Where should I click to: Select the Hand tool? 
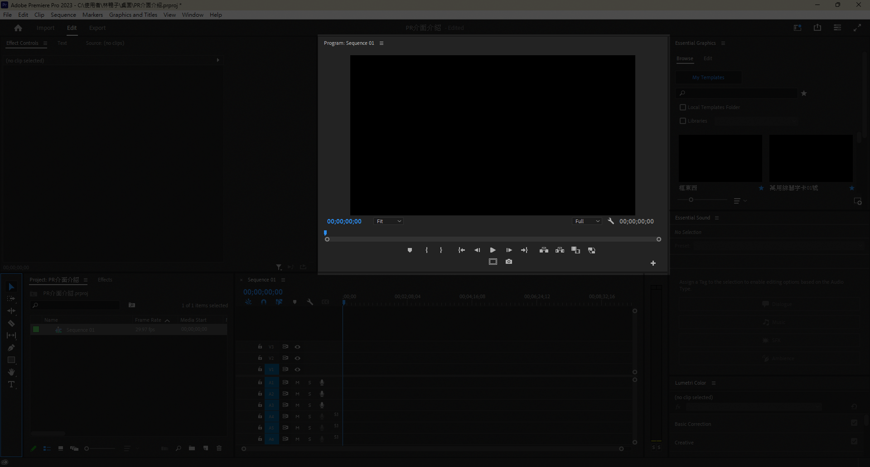point(11,372)
